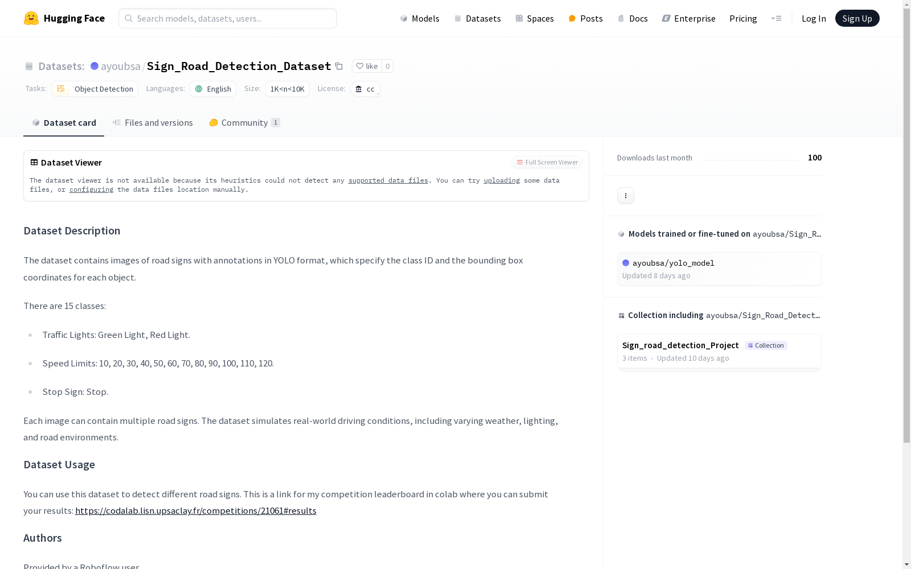Follow the supported data files link
911x569 pixels.
pyautogui.click(x=388, y=180)
